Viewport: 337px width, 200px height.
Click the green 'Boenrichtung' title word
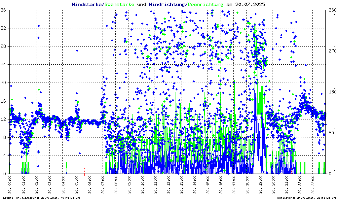pos(206,4)
